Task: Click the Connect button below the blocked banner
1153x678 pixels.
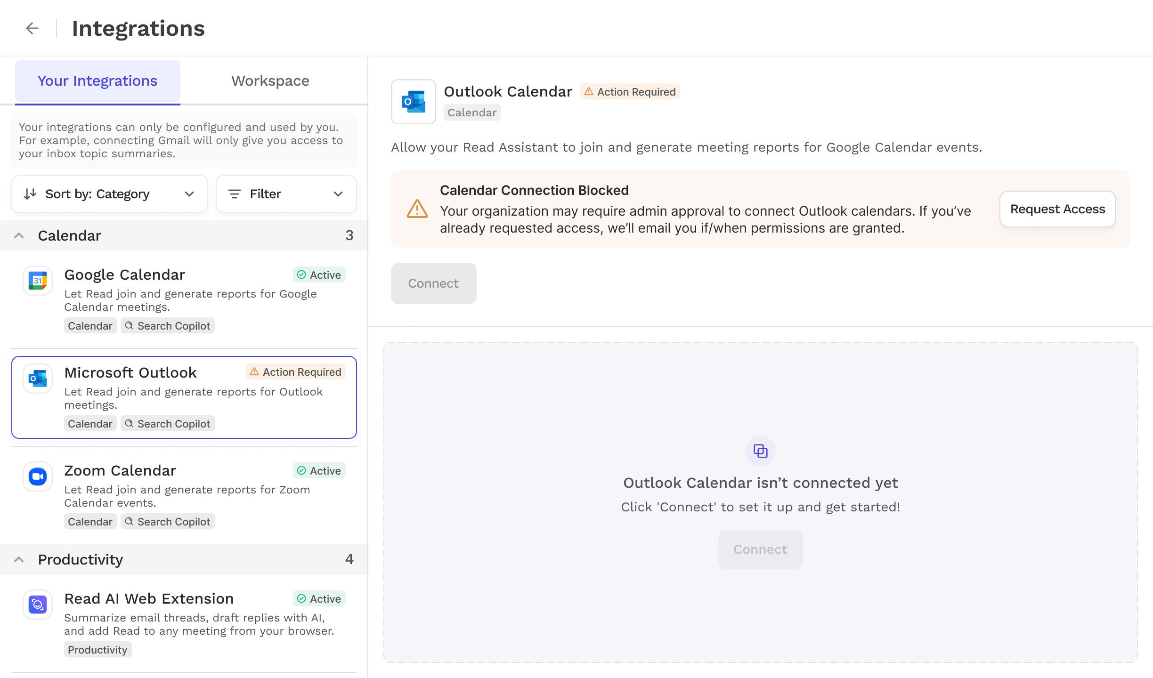Action: tap(434, 283)
